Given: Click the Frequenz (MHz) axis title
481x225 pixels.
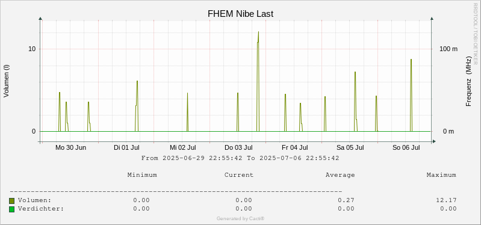Looking at the screenshot, I should click(x=468, y=81).
